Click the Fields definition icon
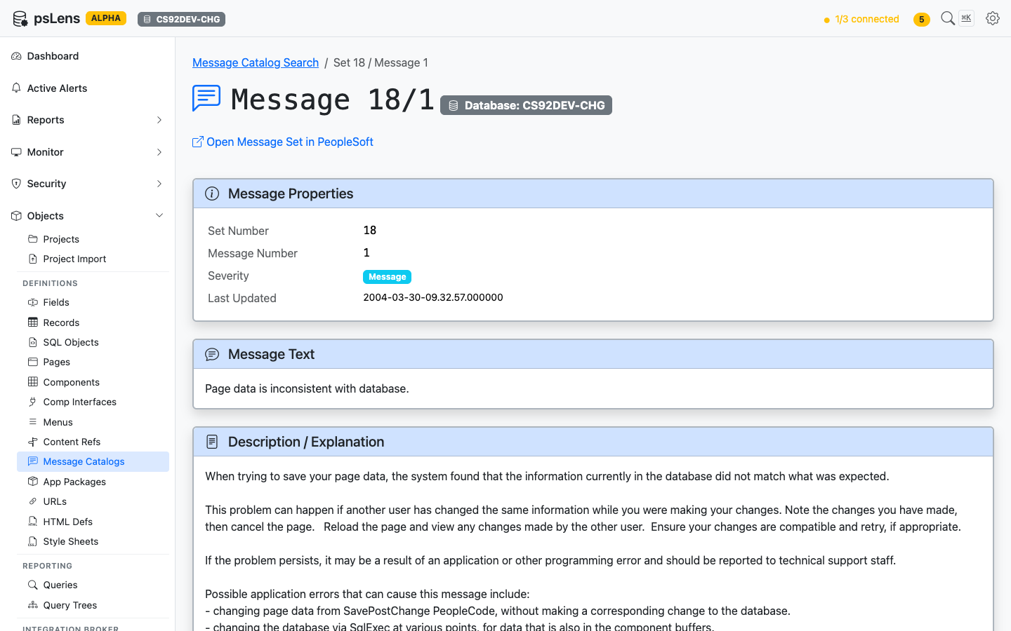Image resolution: width=1011 pixels, height=631 pixels. point(33,302)
